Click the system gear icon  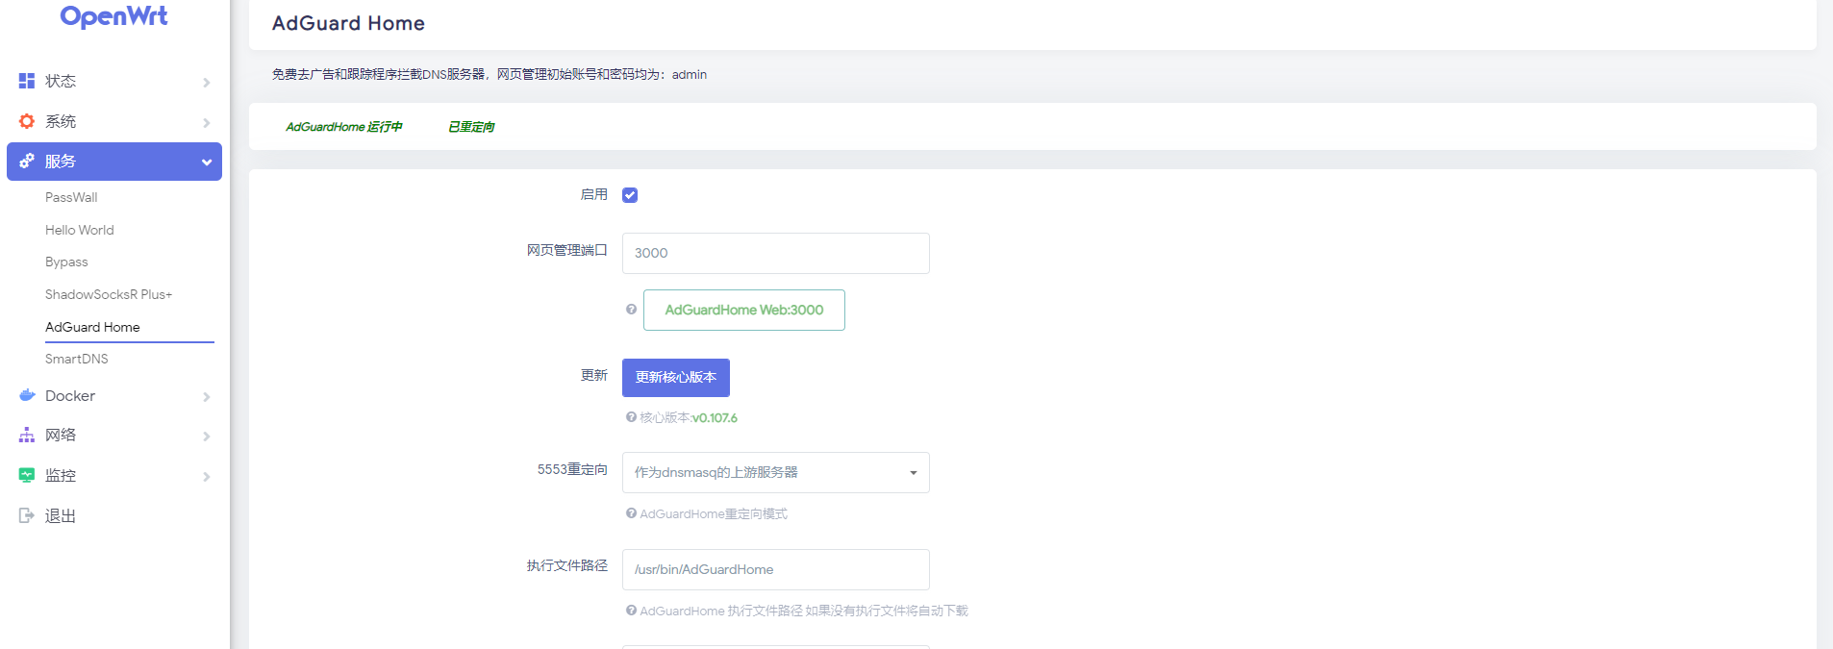coord(27,121)
